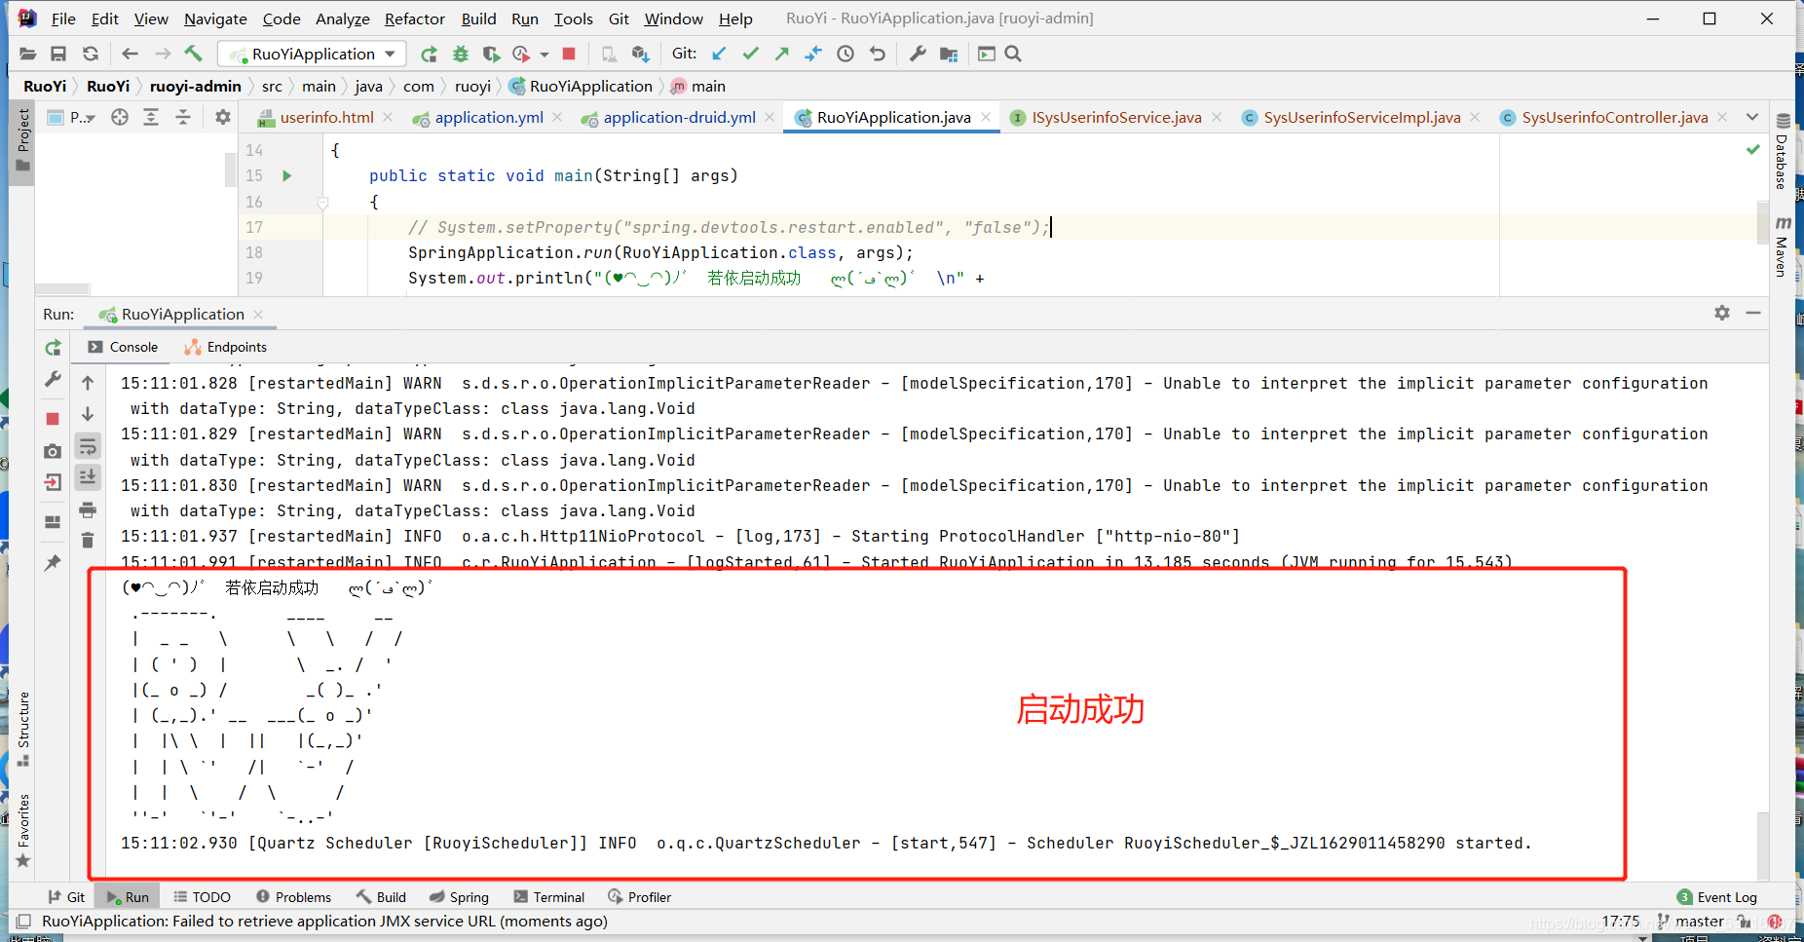Open Problems tool window
Viewport: 1804px width, 942px height.
point(293,897)
